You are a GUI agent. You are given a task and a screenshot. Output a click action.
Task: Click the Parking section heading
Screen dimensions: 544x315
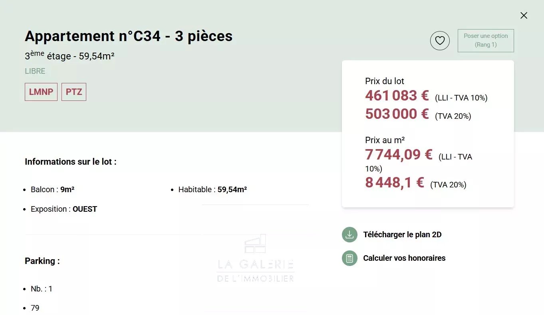42,261
